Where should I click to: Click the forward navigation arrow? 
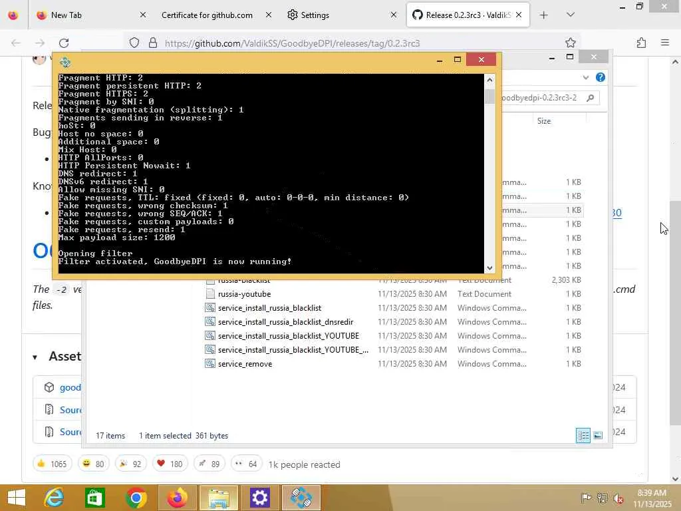(x=40, y=43)
